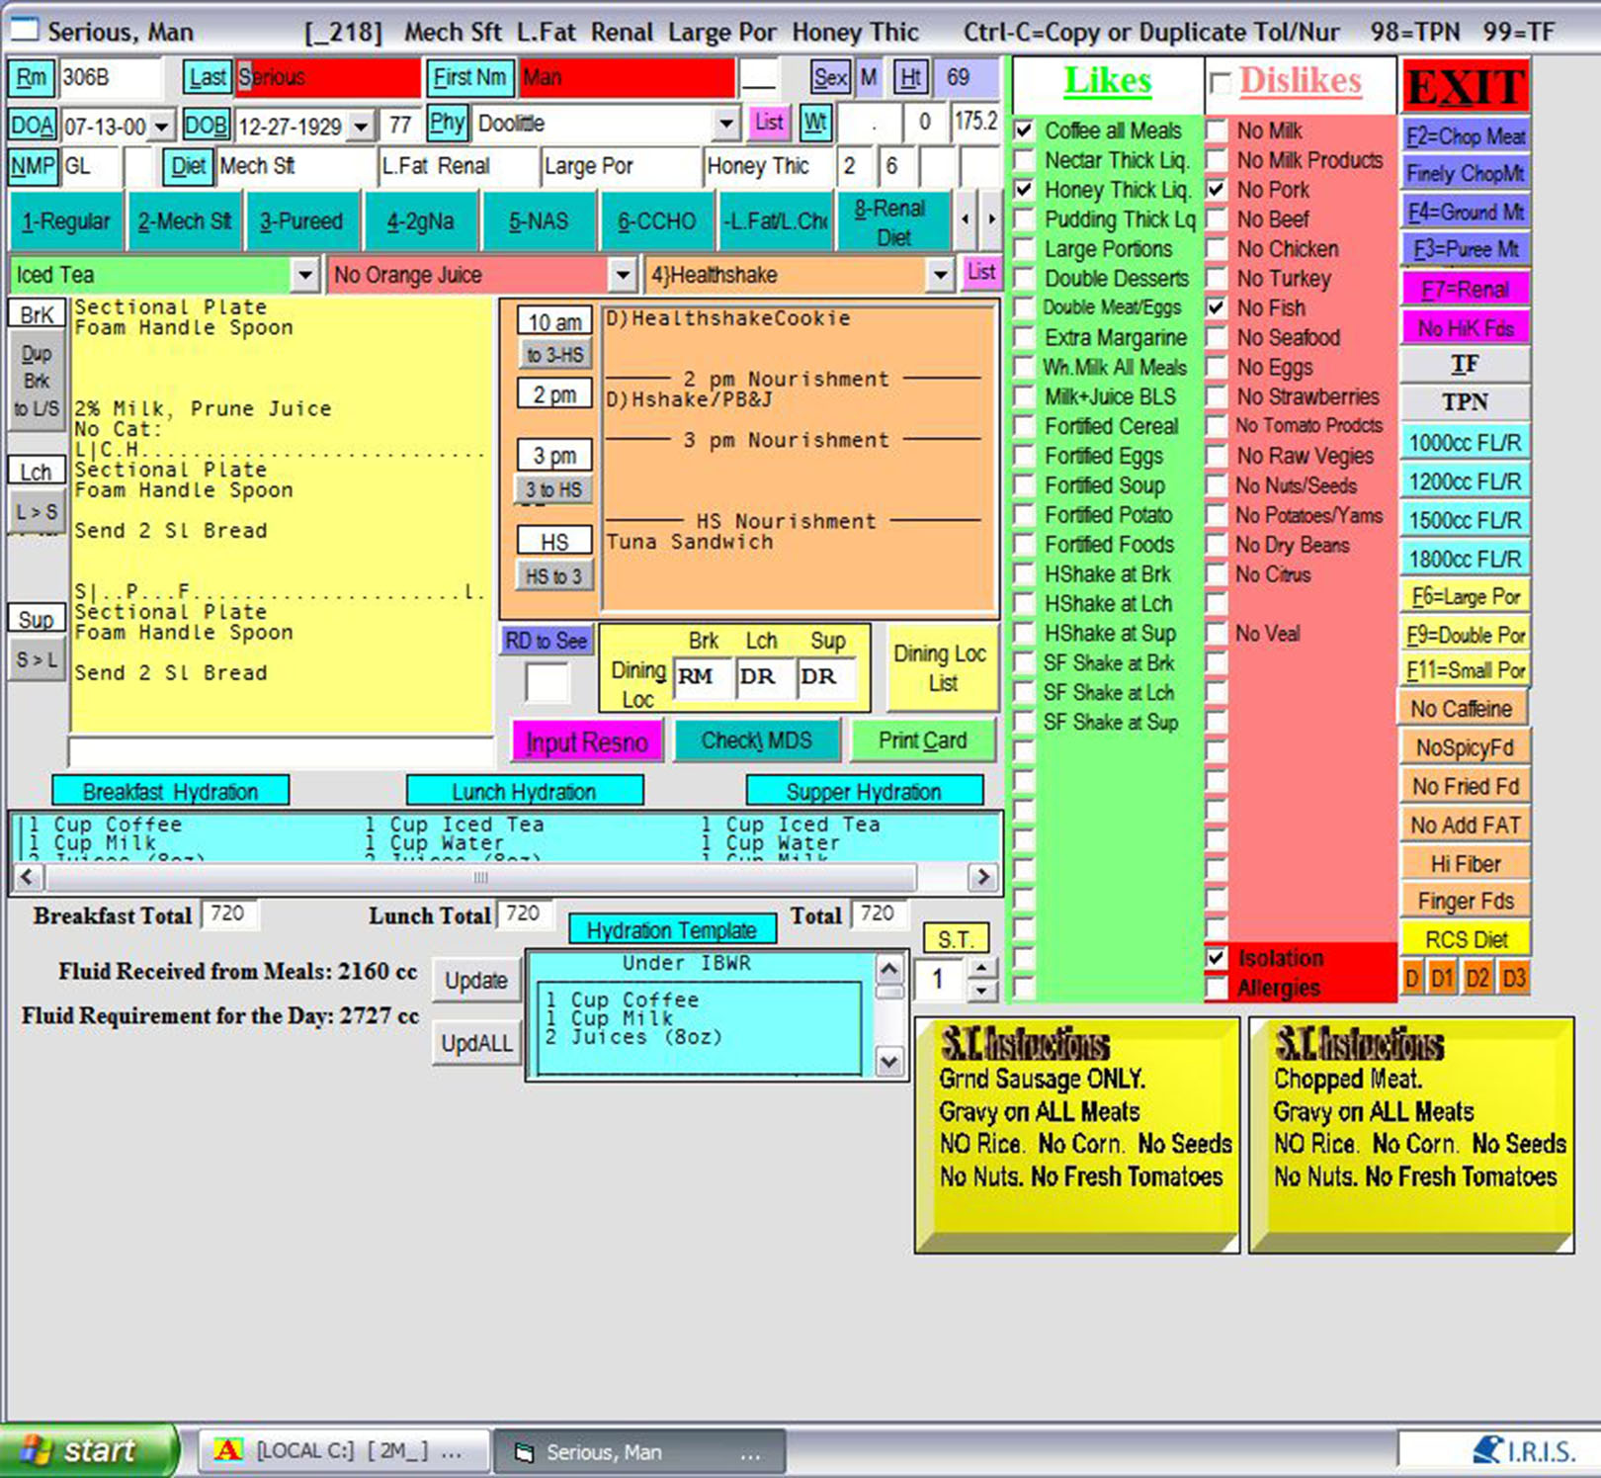Click the RCS Diet button

click(x=1466, y=938)
